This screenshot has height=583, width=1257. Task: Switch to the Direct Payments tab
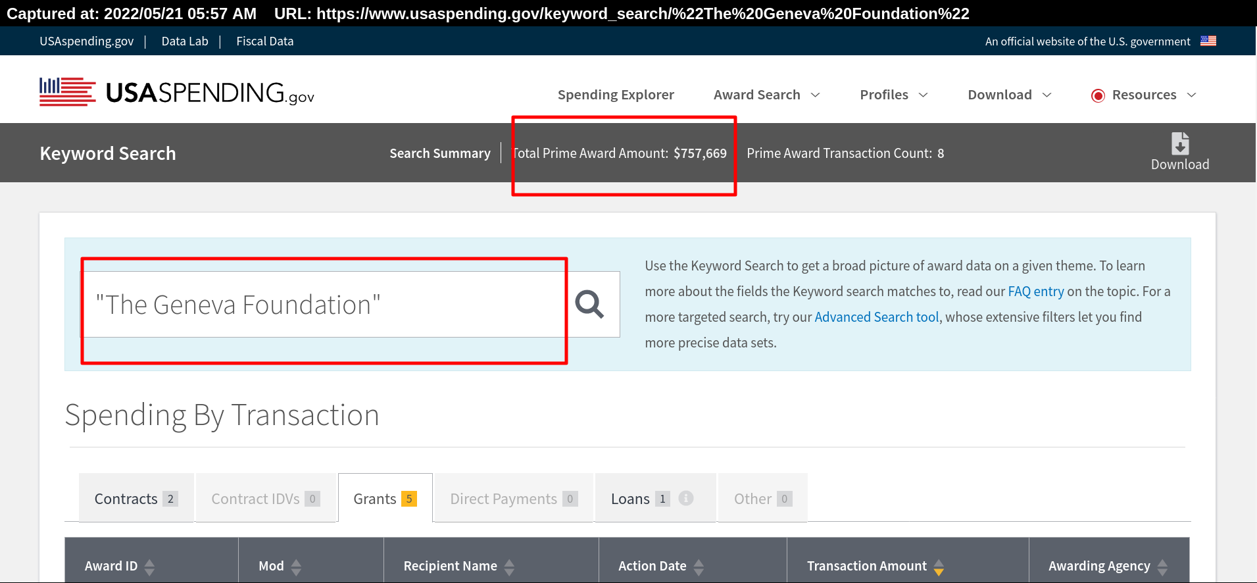pos(514,498)
